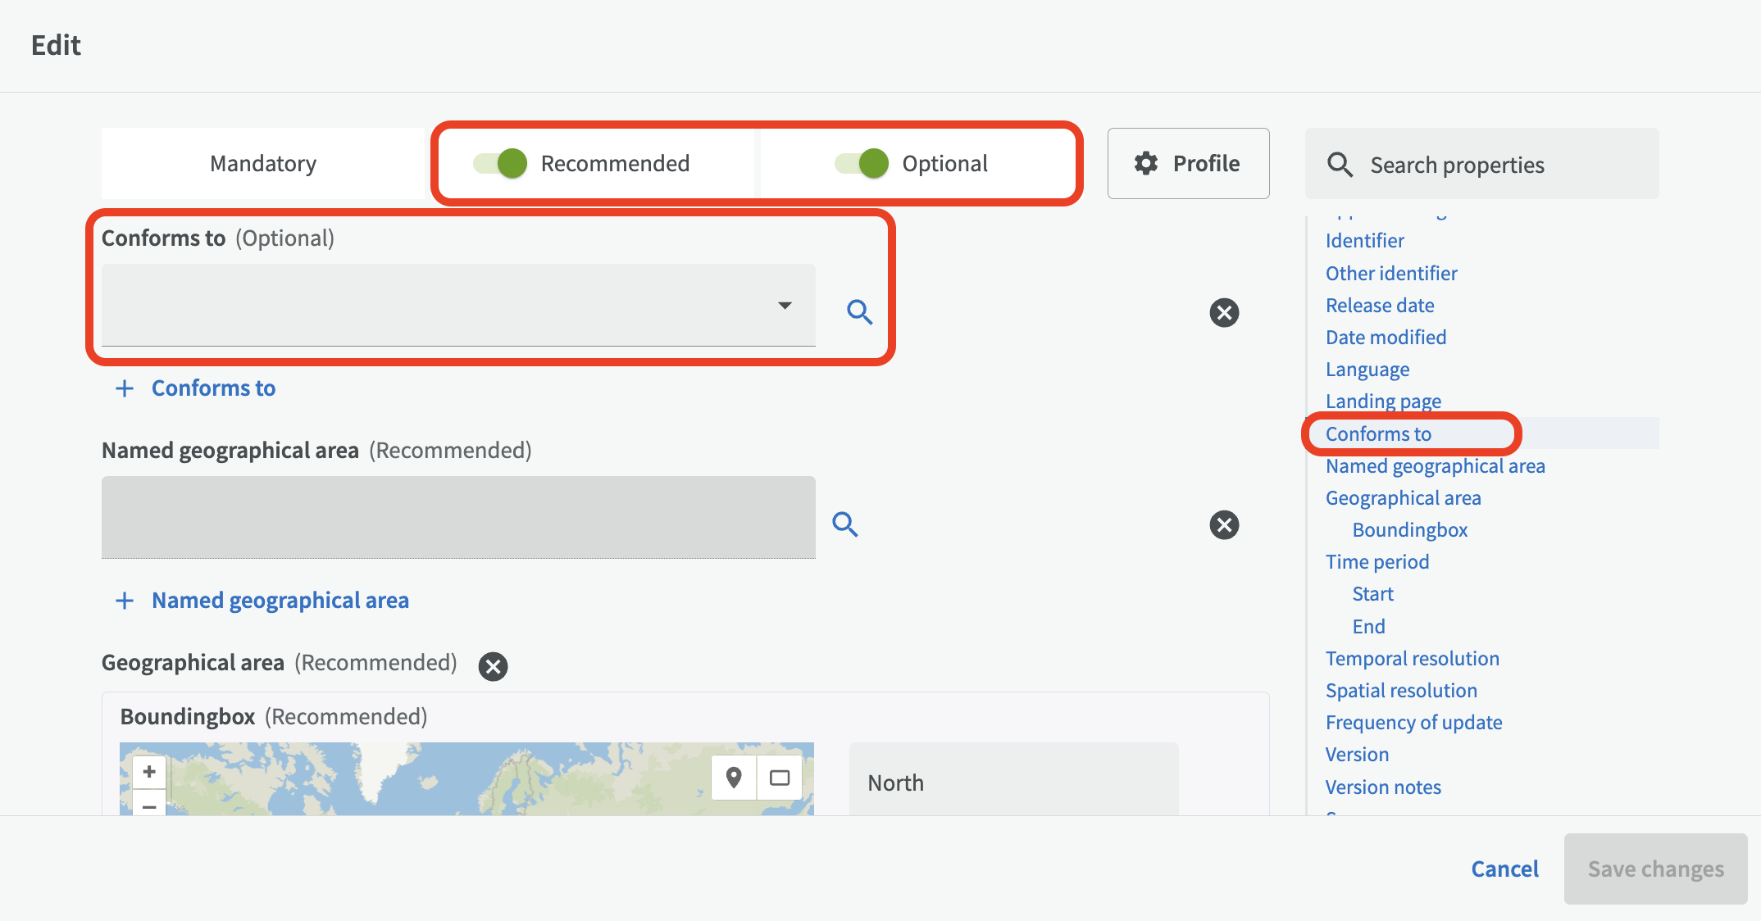Click search icon beside Named geographical area field
This screenshot has width=1761, height=921.
coord(845,524)
